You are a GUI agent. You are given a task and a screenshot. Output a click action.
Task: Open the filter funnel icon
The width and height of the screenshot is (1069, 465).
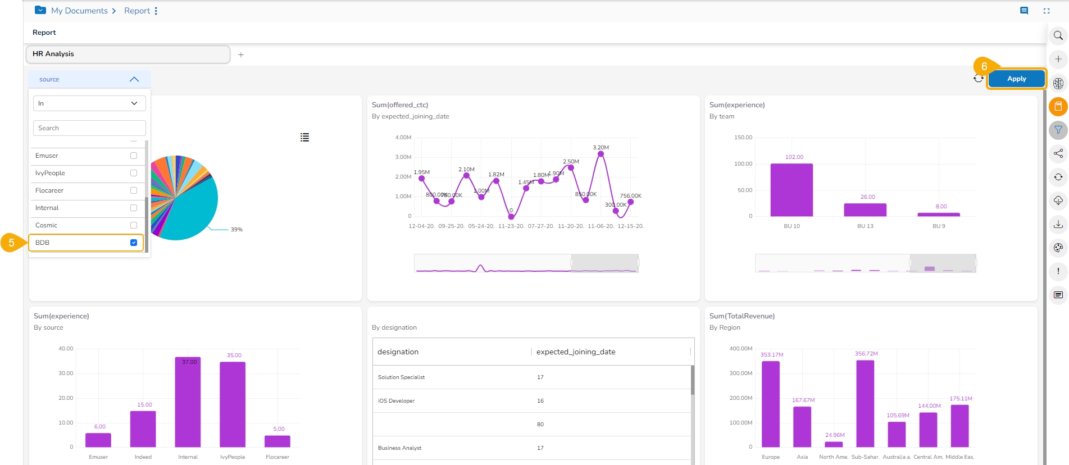pos(1058,130)
